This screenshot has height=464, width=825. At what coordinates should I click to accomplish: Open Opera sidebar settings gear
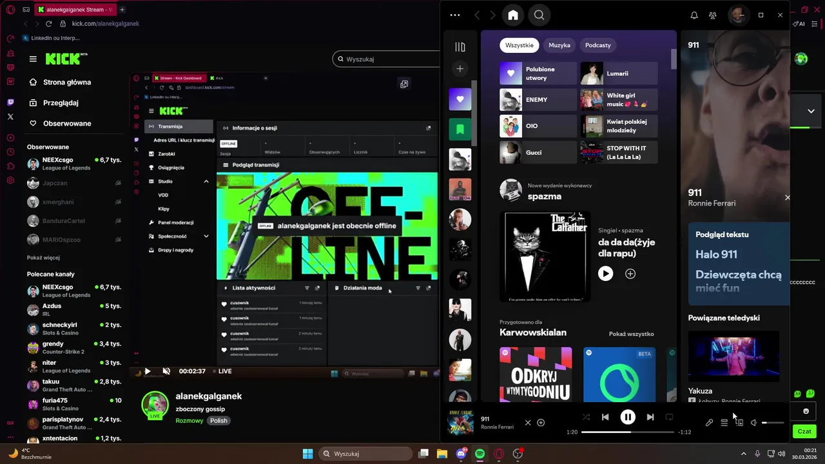pyautogui.click(x=10, y=180)
